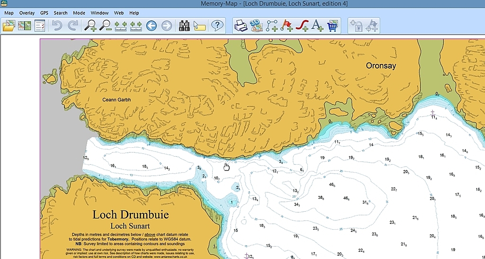Click the pointer with label icon
The image size is (485, 259).
pos(199,26)
